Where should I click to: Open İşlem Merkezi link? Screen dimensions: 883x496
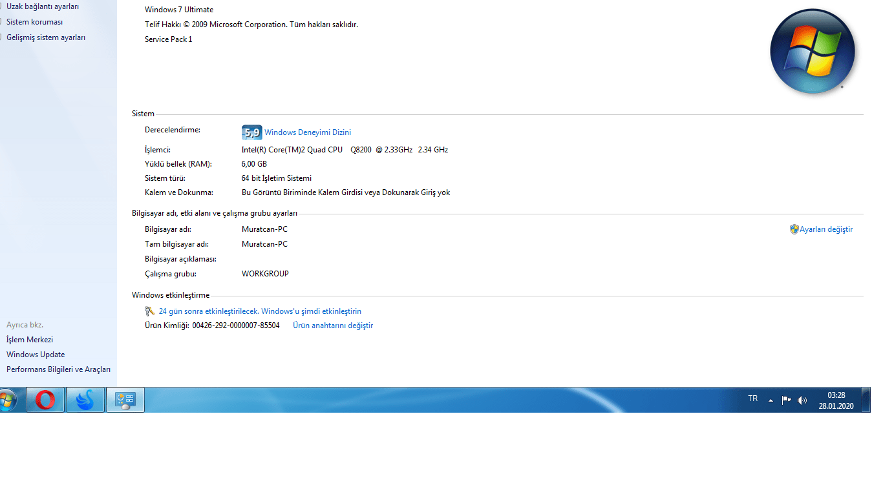[x=30, y=340]
